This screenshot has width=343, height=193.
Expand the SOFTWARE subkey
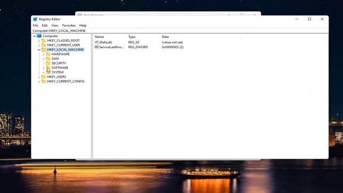[x=43, y=68]
